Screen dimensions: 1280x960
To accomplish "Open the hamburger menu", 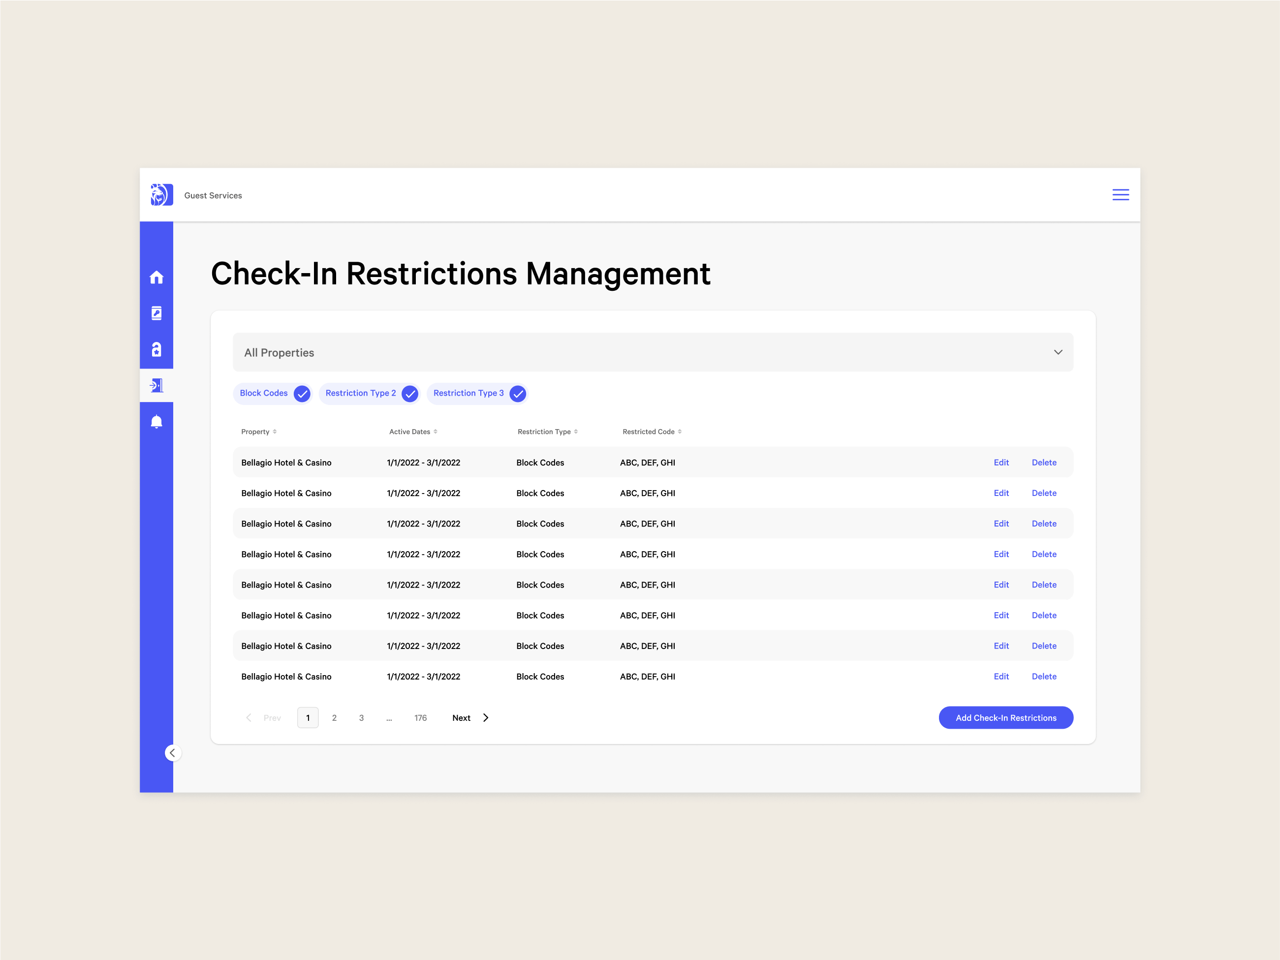I will 1120,194.
